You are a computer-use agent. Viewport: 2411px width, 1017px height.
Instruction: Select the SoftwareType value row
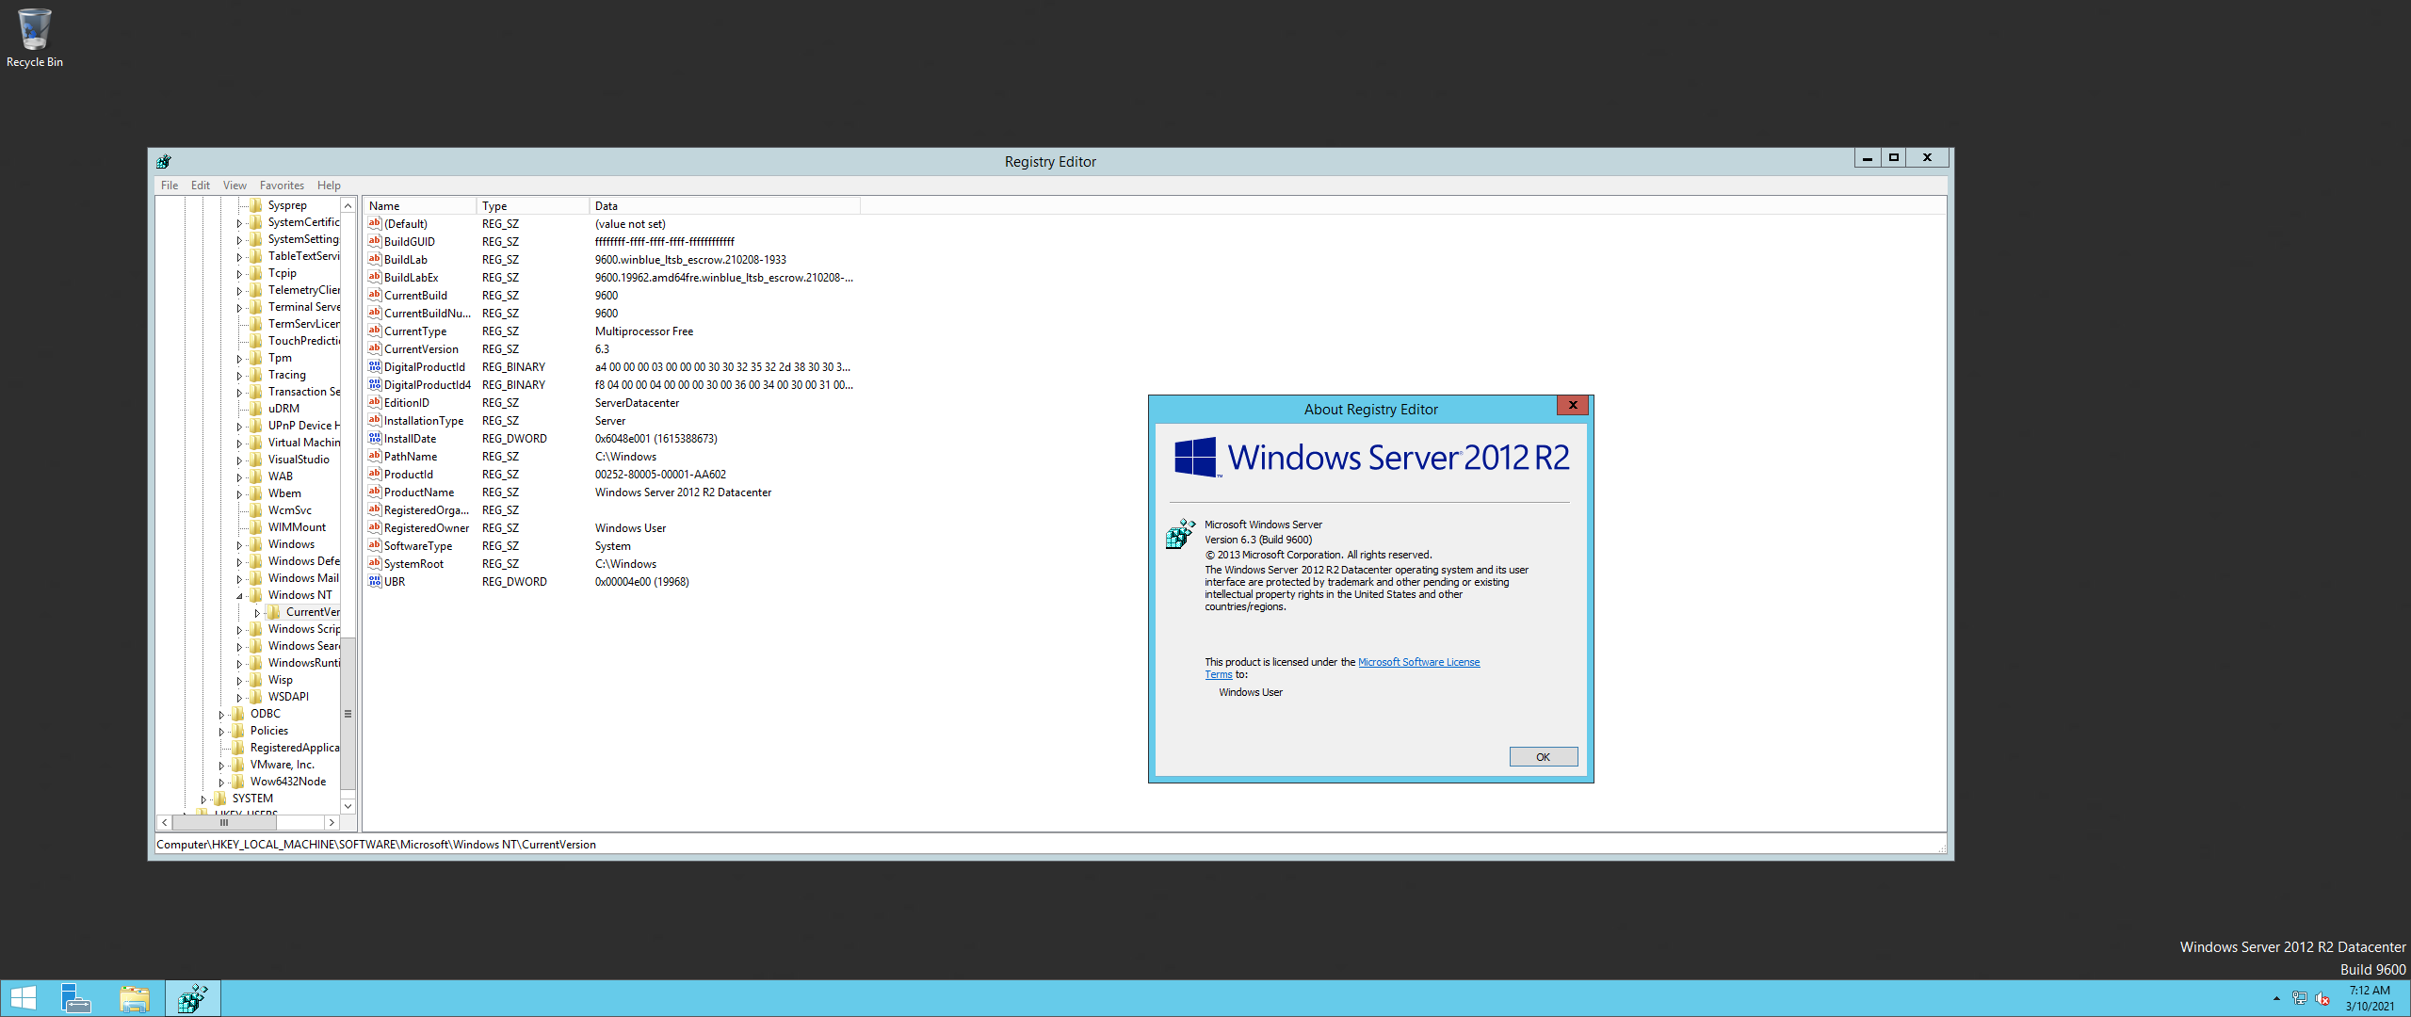pyautogui.click(x=612, y=546)
